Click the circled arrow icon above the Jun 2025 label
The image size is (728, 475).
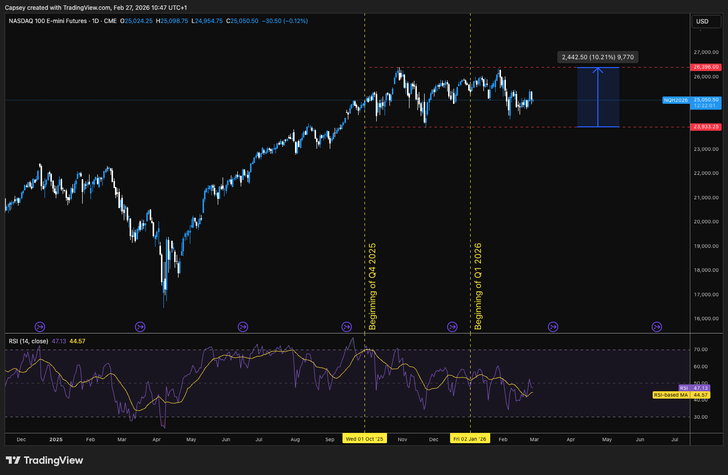coord(243,327)
